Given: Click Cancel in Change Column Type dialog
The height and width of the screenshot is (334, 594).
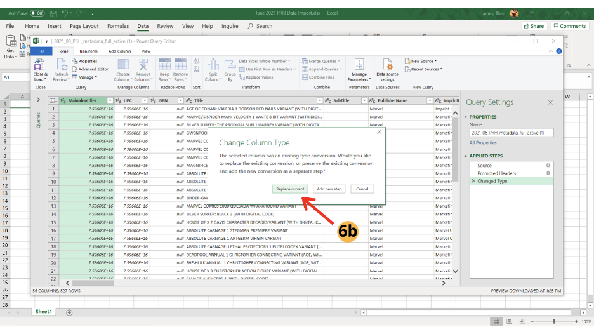Looking at the screenshot, I should (x=362, y=189).
